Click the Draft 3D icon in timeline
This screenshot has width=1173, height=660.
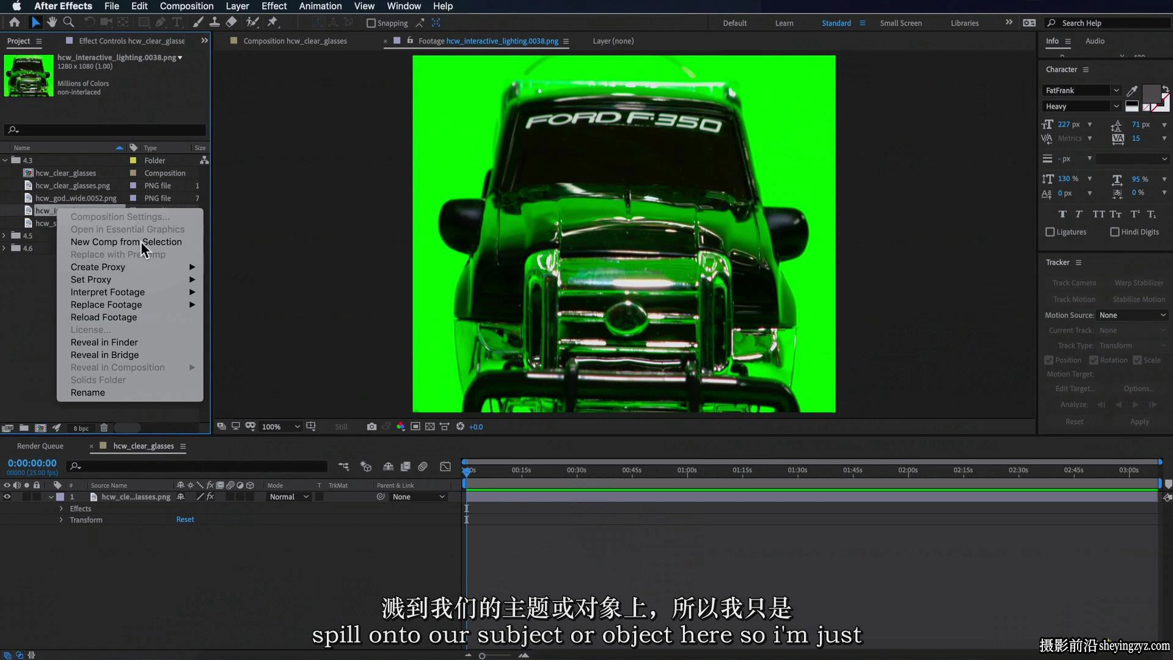[366, 466]
